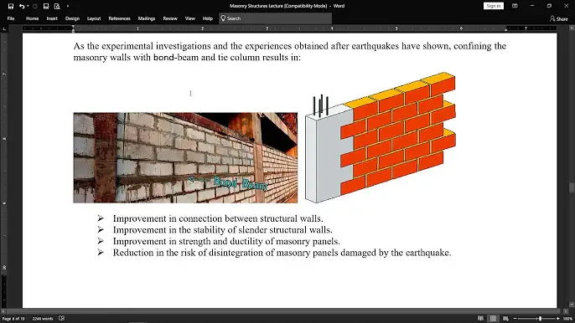This screenshot has height=323, width=575.
Task: Click the Share icon at top right
Action: [x=558, y=18]
